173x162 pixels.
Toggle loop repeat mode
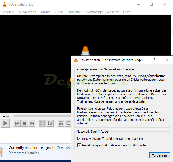(68, 123)
